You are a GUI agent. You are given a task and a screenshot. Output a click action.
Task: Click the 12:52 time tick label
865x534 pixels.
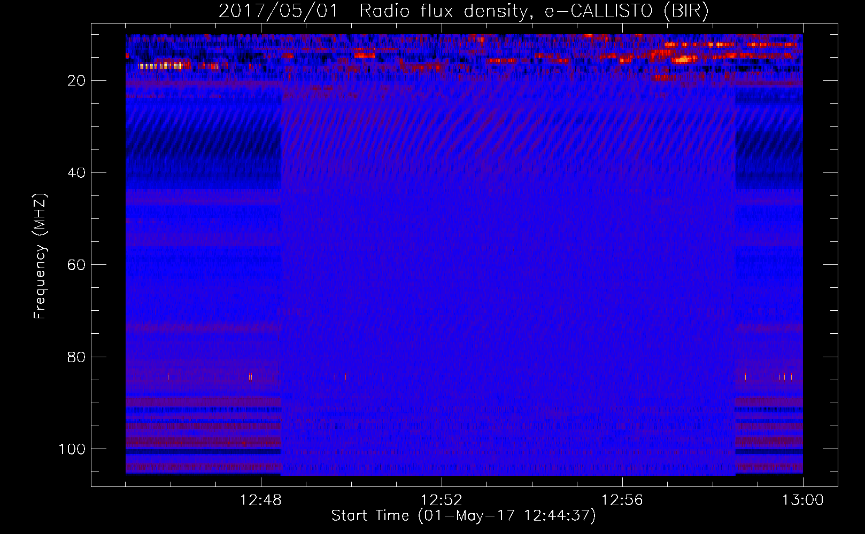coord(442,500)
